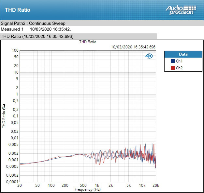Click the Frequency (Hz) x-axis label
Screen dimensions: 204x193
[x=88, y=189]
